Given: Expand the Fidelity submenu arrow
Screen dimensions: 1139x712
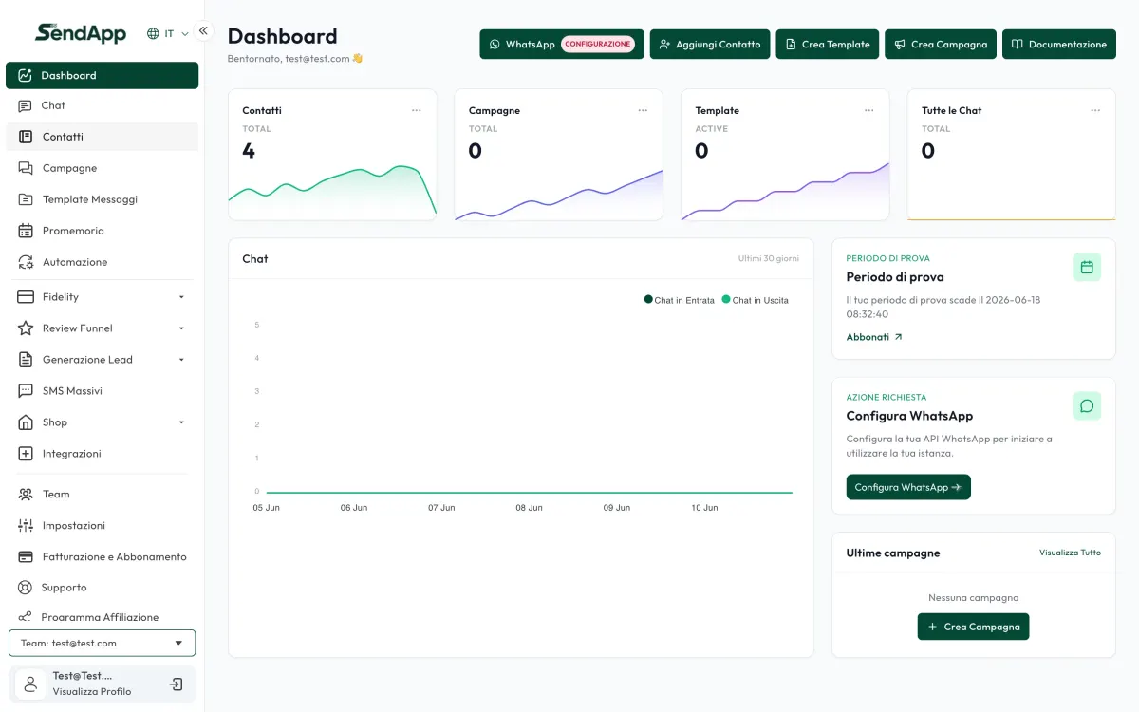Looking at the screenshot, I should click(x=181, y=297).
